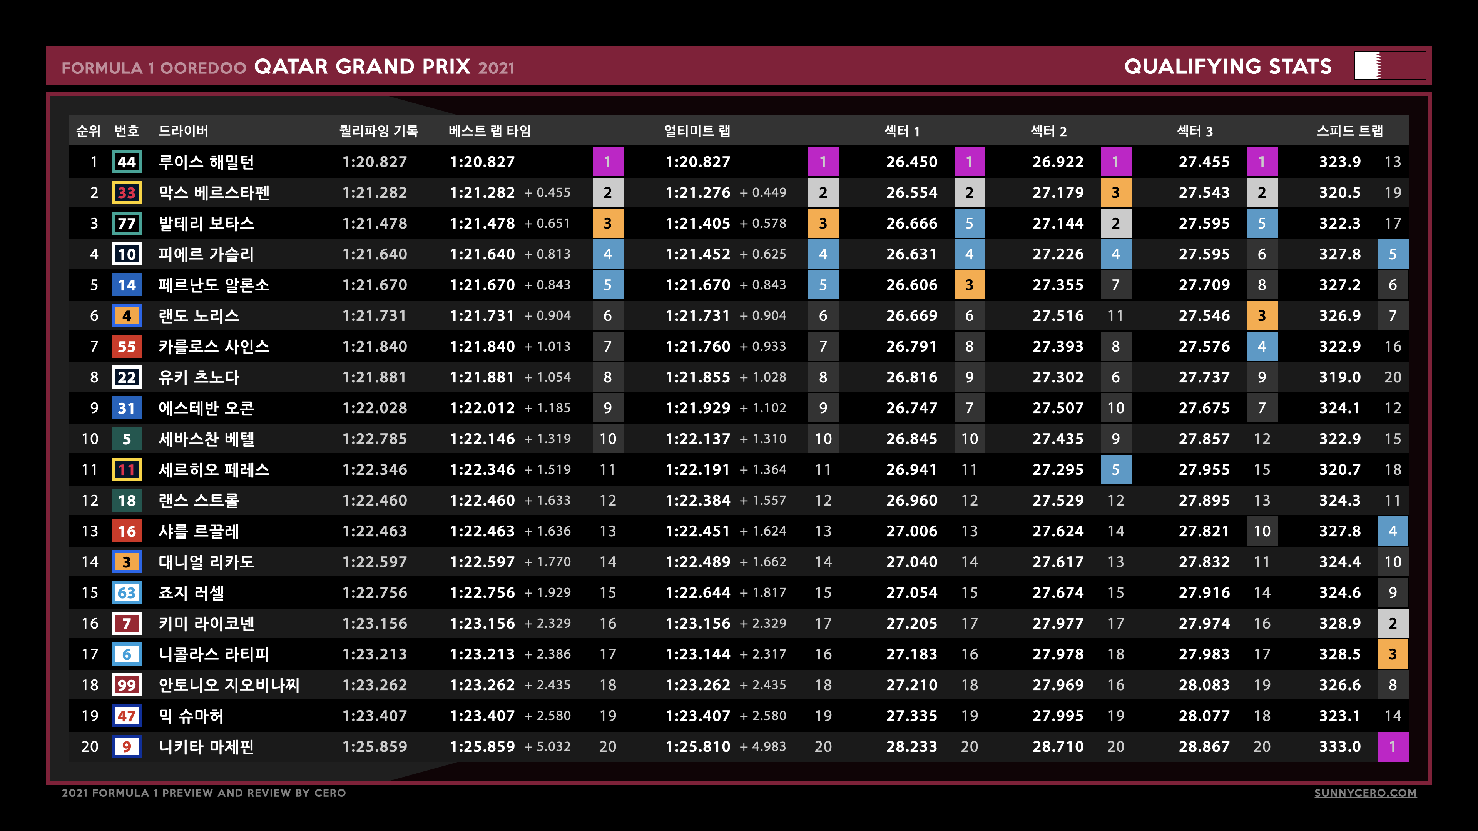Click the 드라이버 column header

click(183, 131)
